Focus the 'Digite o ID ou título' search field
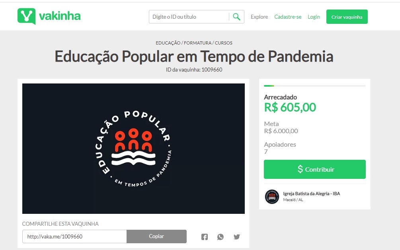400x250 pixels. click(x=189, y=17)
